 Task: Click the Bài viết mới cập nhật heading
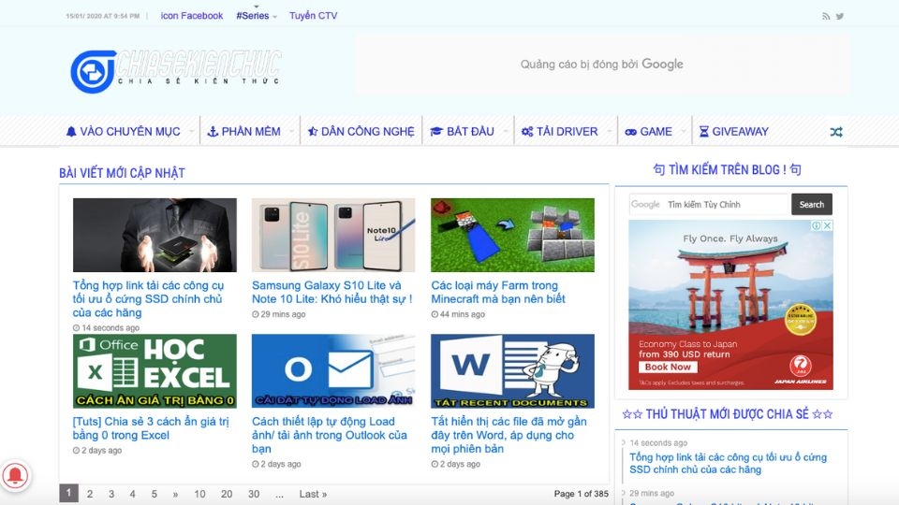coord(122,173)
